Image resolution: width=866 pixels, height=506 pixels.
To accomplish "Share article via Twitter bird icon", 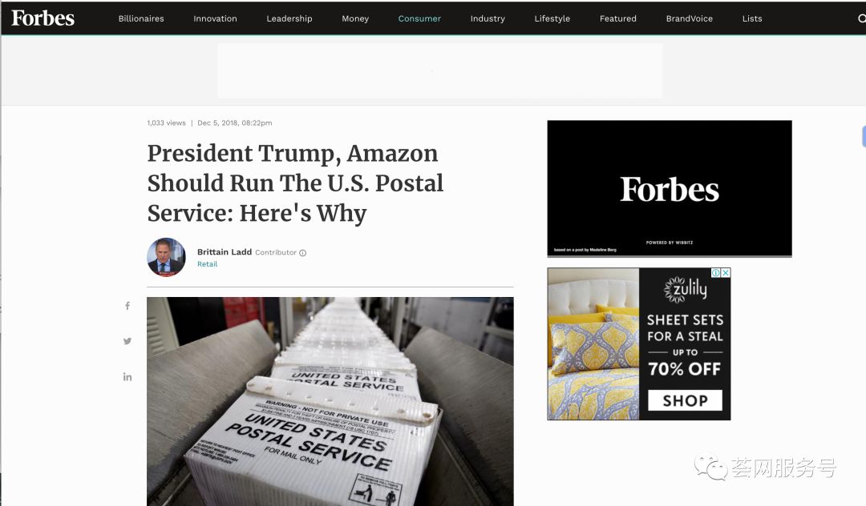I will click(127, 341).
